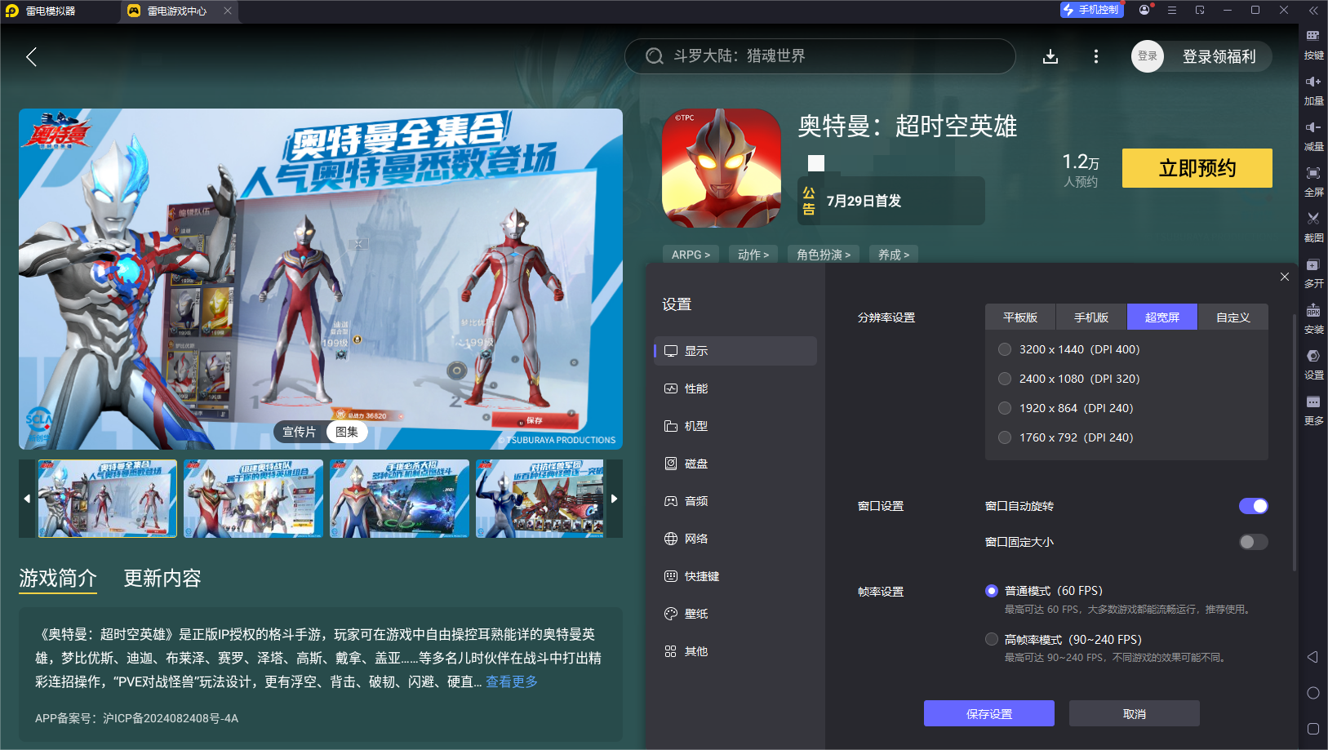1328x750 pixels.
Task: Click the left arrow of the screenshot carousel
Action: point(26,498)
